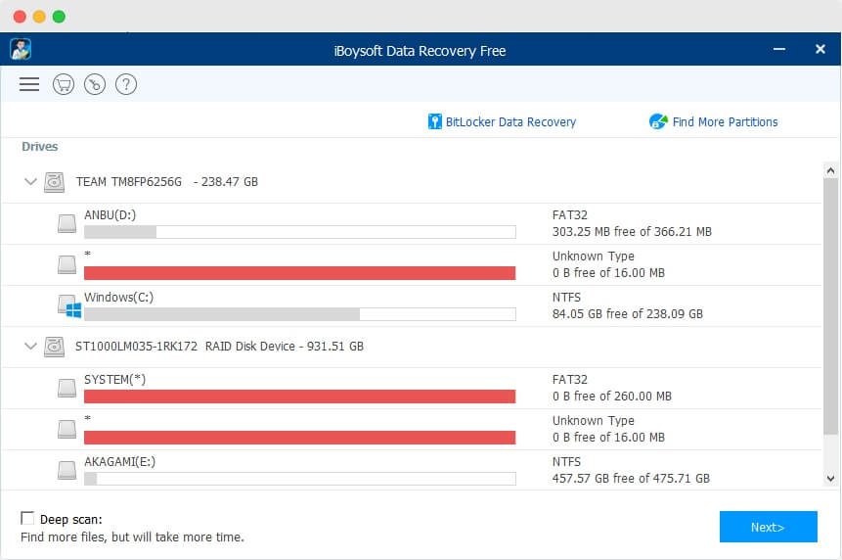Click the Find More Partitions globe icon
Screen dimensions: 842x560
(658, 121)
